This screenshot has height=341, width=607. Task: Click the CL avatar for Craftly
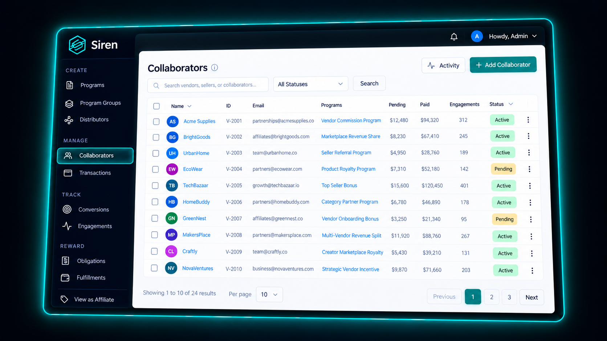coord(171,251)
